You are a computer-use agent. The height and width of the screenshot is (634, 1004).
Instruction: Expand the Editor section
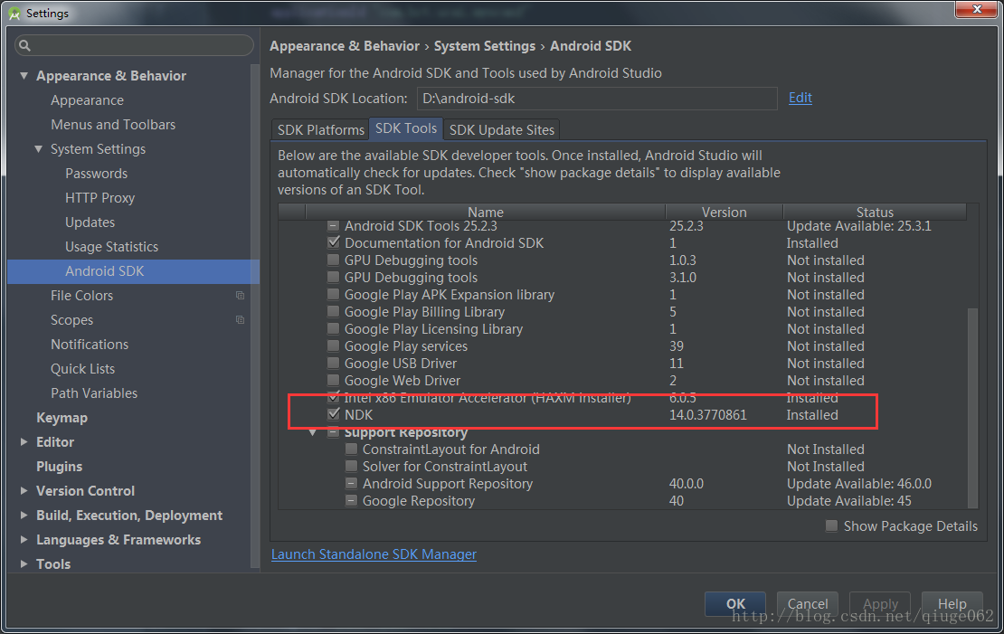[24, 442]
